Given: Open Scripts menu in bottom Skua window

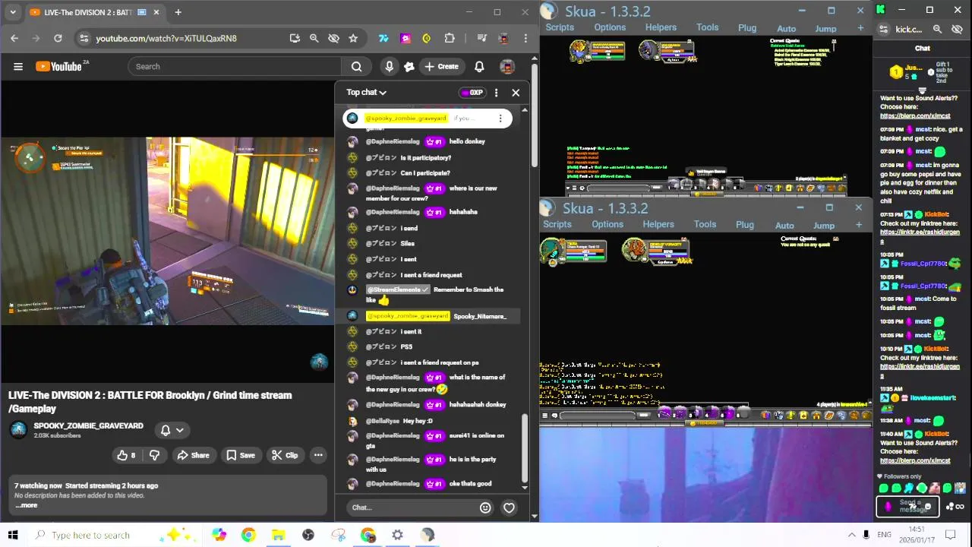Looking at the screenshot, I should (x=557, y=224).
